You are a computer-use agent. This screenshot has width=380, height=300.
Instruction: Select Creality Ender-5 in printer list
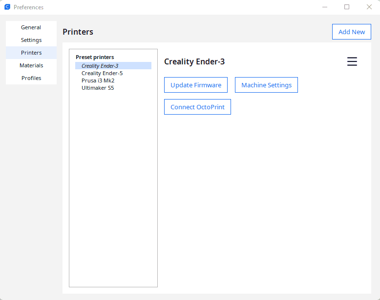pos(113,73)
